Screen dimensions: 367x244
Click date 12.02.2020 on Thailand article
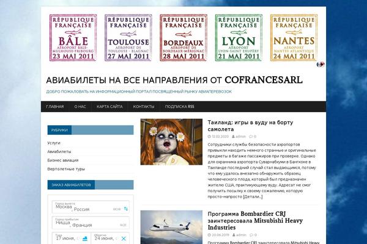[x=220, y=137]
